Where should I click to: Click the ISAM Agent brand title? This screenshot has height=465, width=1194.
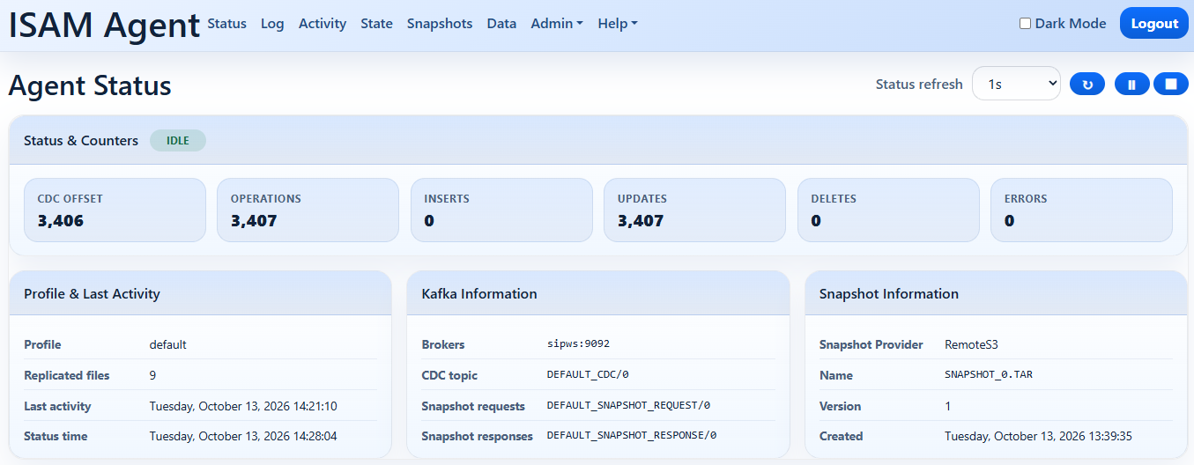pos(104,25)
